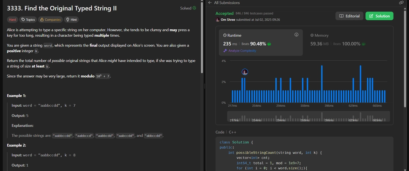This screenshot has width=409, height=171.
Task: Click Om Shree's small profile avatar
Action: [x=218, y=20]
